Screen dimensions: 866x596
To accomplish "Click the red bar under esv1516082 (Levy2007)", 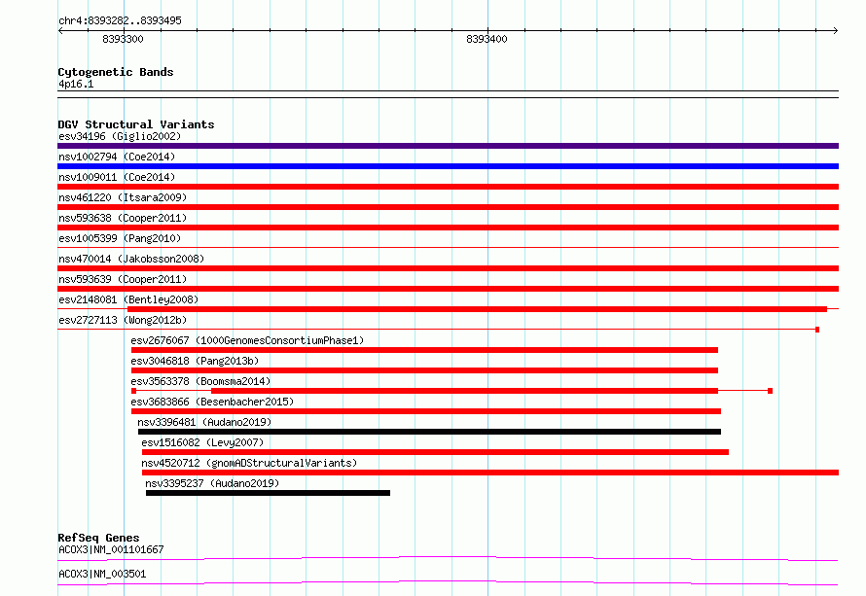I will click(435, 452).
